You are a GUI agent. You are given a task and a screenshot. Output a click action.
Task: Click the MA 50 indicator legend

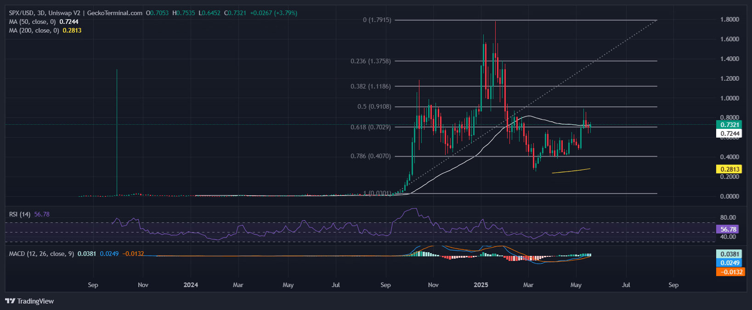(x=32, y=22)
